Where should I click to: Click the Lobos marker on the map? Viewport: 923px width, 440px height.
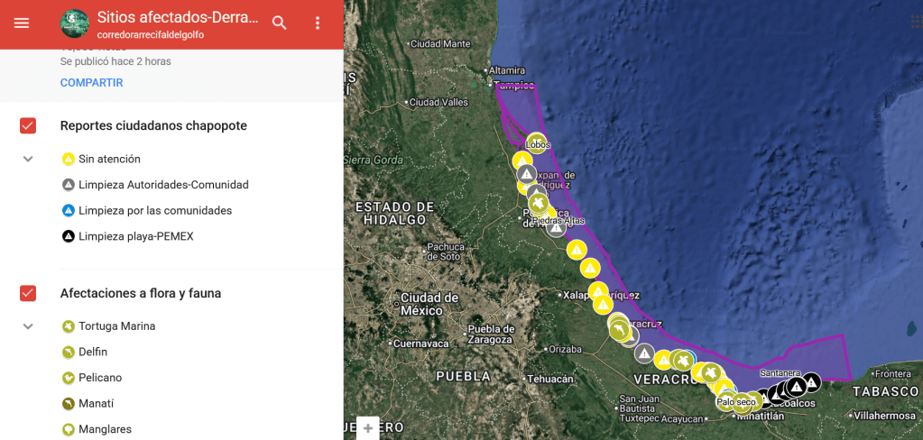537,142
